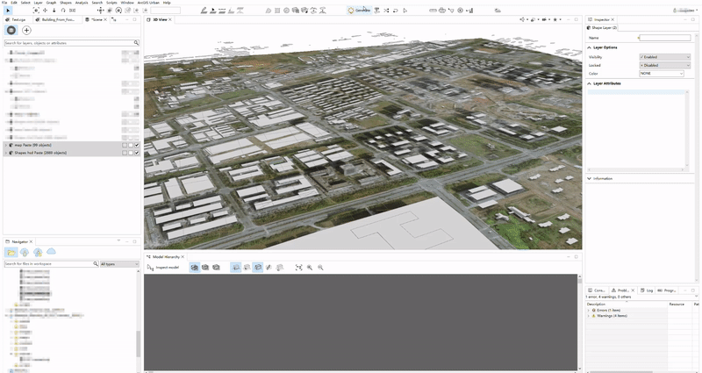Click the measure distance ruler icon
Viewport: 702px width, 373px height.
(x=433, y=10)
